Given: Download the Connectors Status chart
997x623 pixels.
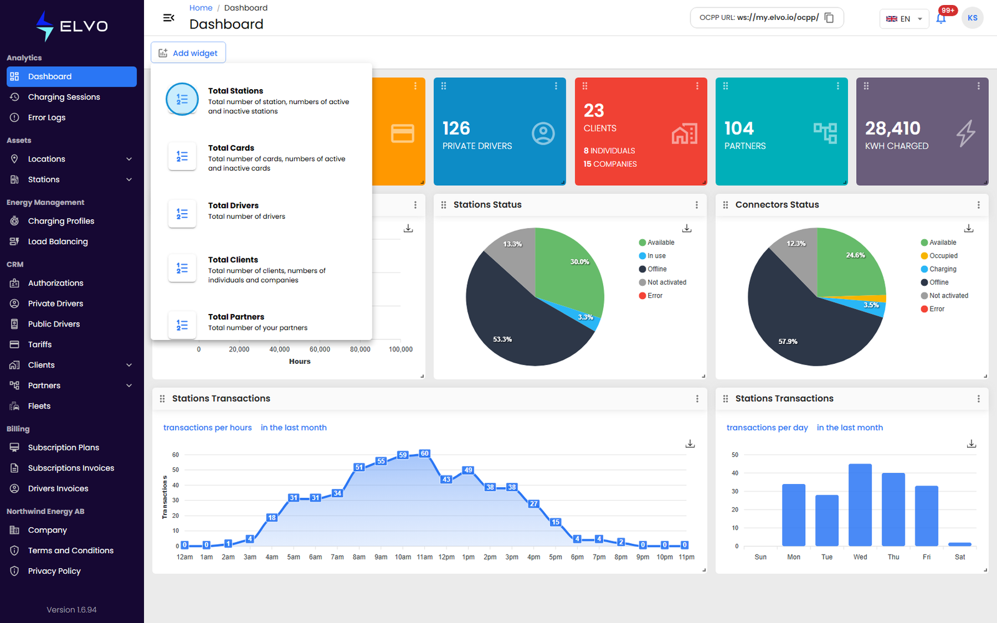Looking at the screenshot, I should tap(969, 229).
